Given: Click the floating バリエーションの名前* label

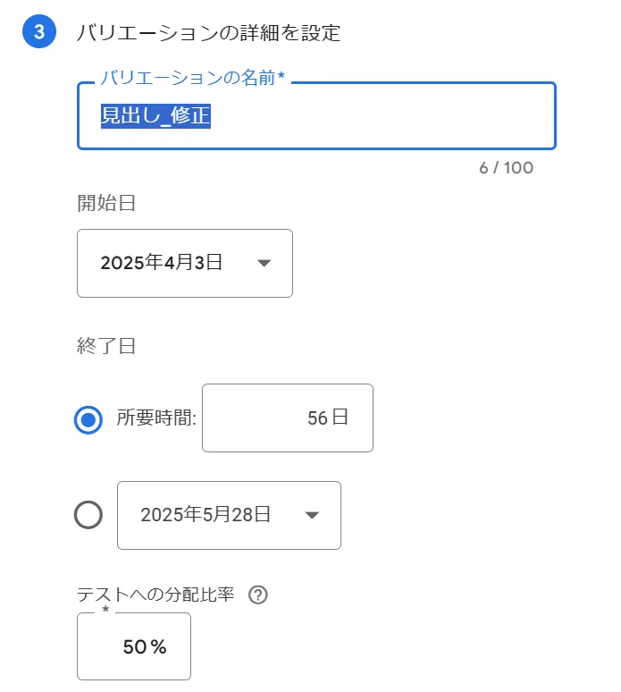Looking at the screenshot, I should coord(193,78).
